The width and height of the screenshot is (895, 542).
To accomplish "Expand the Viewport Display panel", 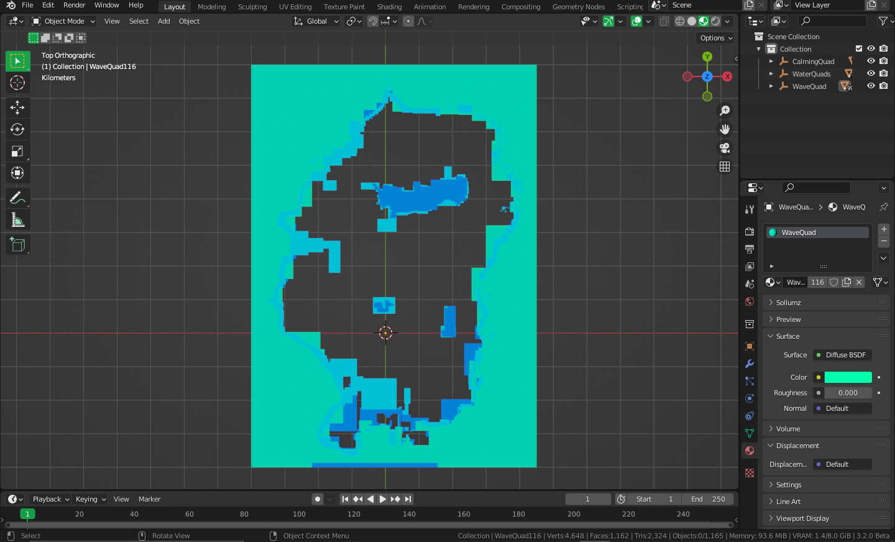I will [x=826, y=518].
